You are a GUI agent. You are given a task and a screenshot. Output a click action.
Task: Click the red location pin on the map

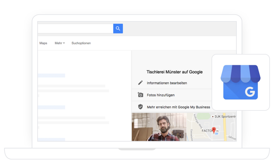click(214, 130)
